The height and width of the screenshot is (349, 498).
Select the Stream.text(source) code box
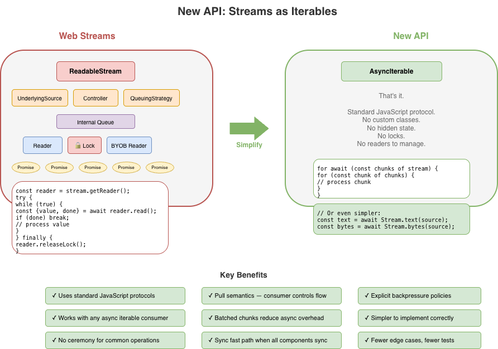coord(391,220)
